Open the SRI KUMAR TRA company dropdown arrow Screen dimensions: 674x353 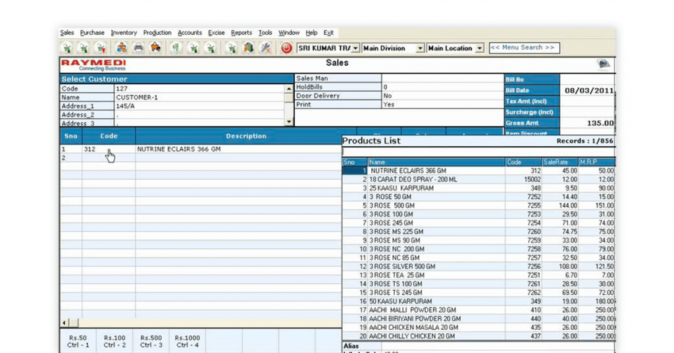coord(355,48)
